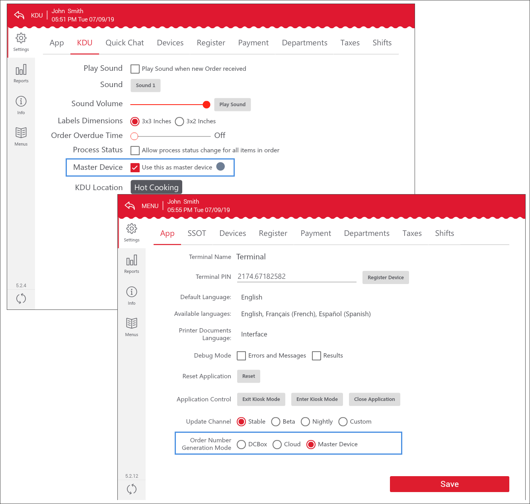
Task: Click the Sound Volume slider handle
Action: (206, 105)
